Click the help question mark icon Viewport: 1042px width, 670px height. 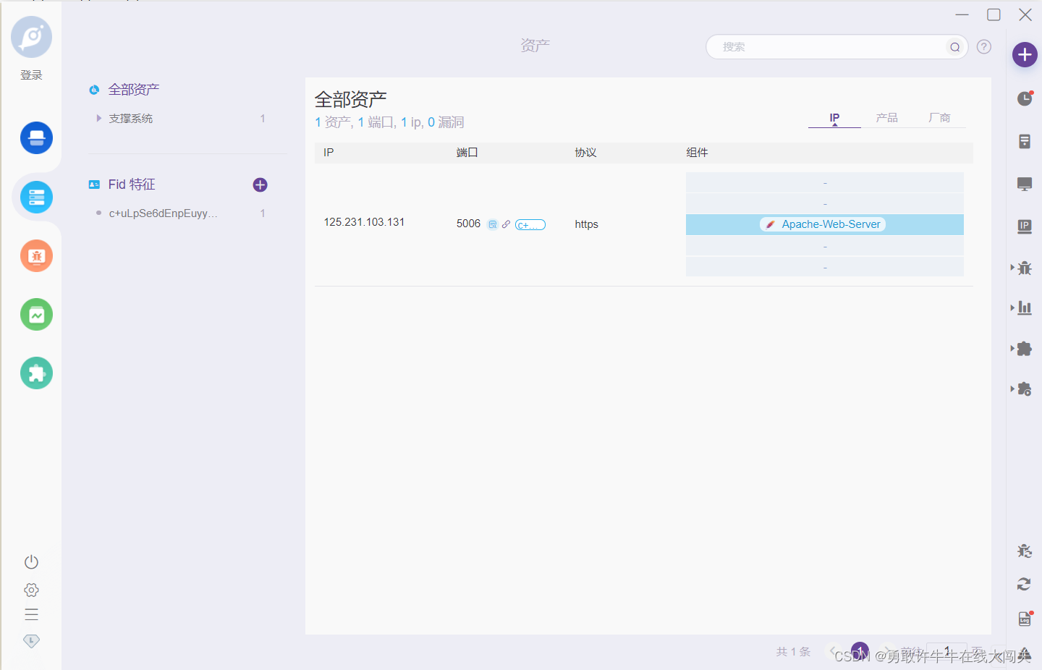click(984, 46)
